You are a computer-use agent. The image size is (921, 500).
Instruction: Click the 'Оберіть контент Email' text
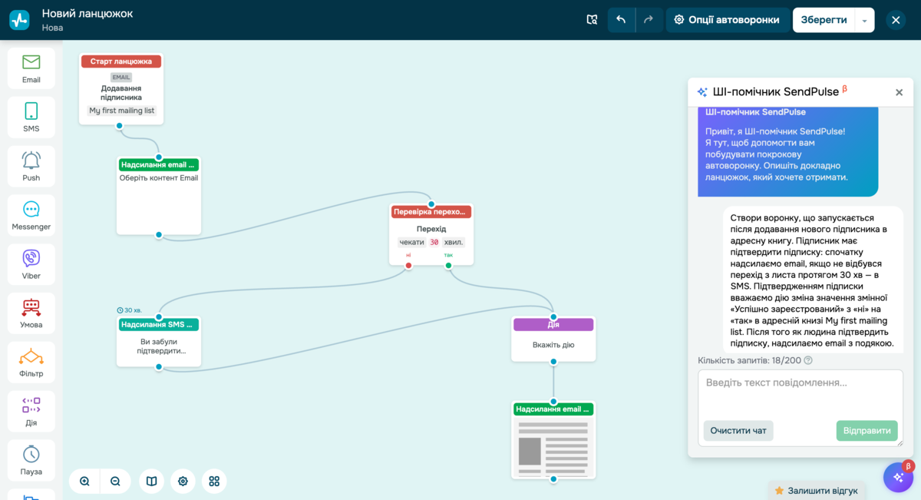coord(159,177)
